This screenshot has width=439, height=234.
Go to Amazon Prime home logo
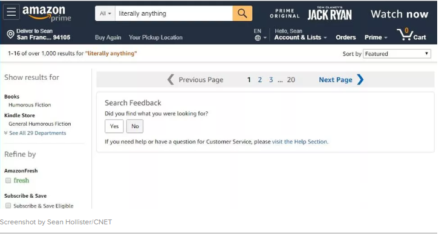(47, 14)
